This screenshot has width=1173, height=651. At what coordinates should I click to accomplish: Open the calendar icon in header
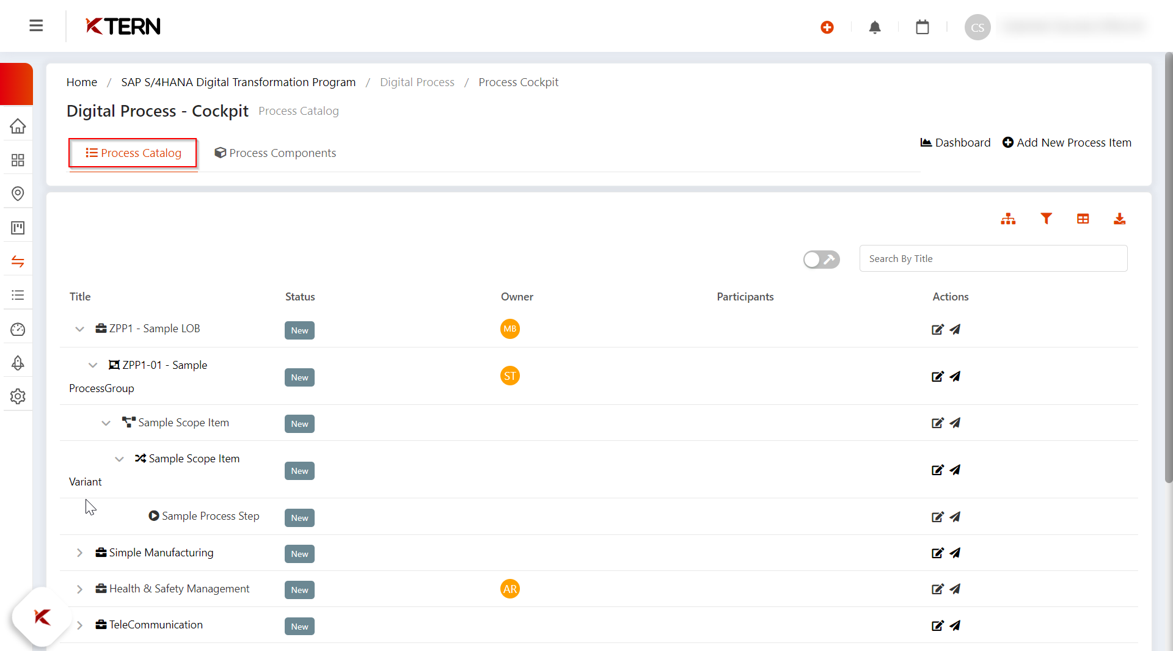(923, 27)
